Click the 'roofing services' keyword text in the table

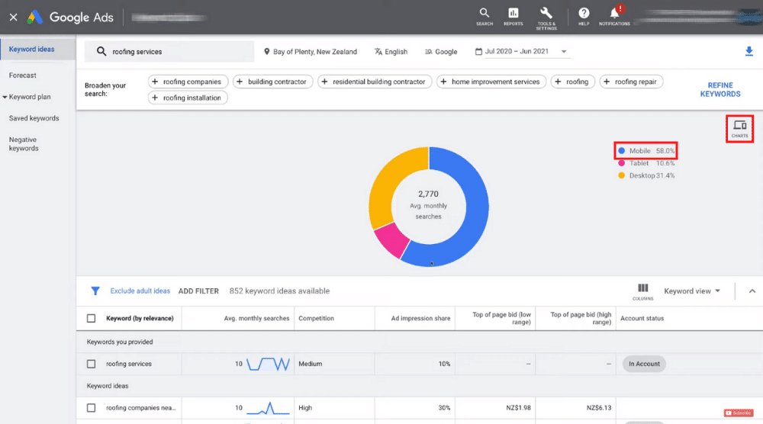coord(129,364)
